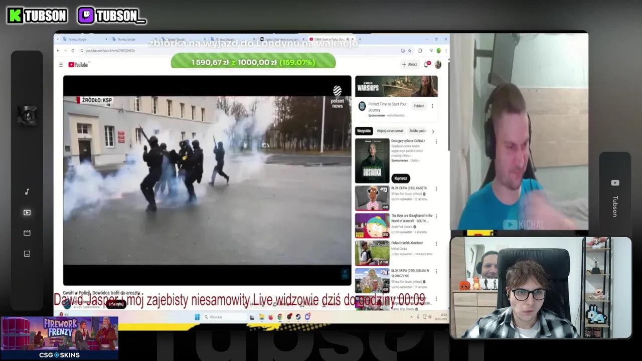This screenshot has height=361, width=642.
Task: Click the Twitch TUBSON_ logo badge
Action: (112, 16)
